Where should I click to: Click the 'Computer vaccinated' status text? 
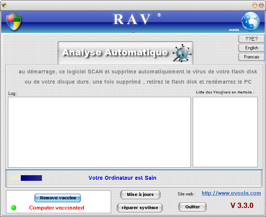pyautogui.click(x=57, y=208)
